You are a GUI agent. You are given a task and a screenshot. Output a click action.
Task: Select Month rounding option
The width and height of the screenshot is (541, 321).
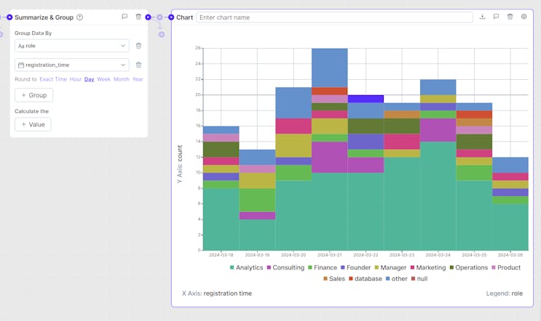121,79
